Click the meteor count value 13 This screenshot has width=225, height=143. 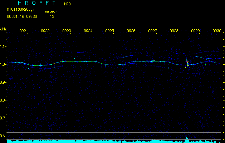click(x=52, y=17)
